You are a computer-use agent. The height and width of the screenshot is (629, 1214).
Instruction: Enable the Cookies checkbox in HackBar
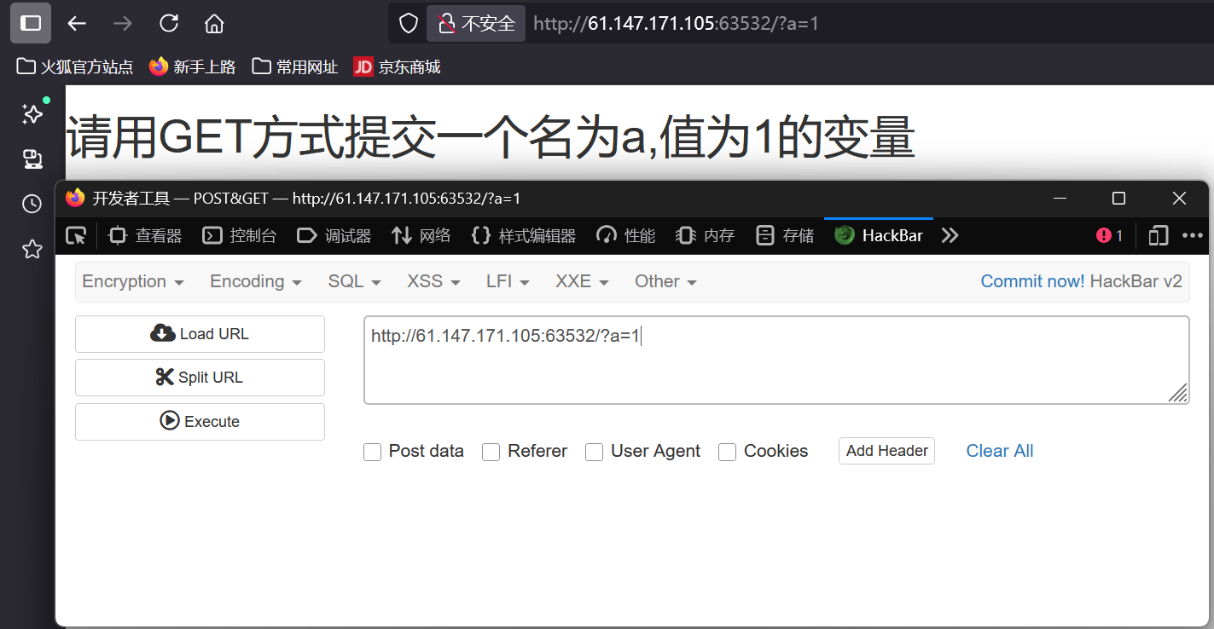tap(727, 453)
